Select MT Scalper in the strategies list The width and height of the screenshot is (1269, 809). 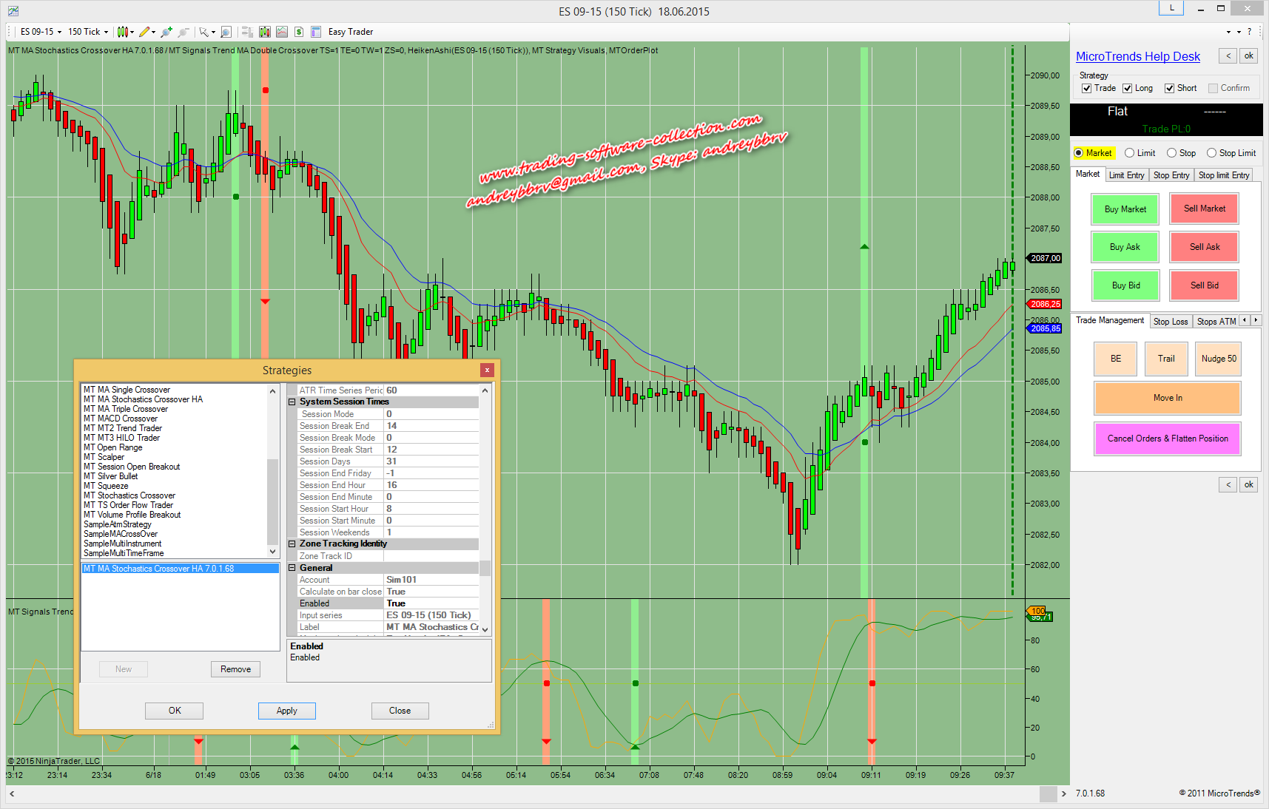(x=104, y=457)
